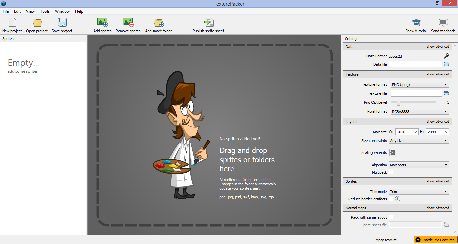The image size is (458, 244).
Task: Adjust Png Opt Level slider
Action: pos(398,102)
